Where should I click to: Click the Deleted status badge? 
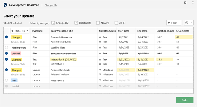pyautogui.click(x=16, y=53)
